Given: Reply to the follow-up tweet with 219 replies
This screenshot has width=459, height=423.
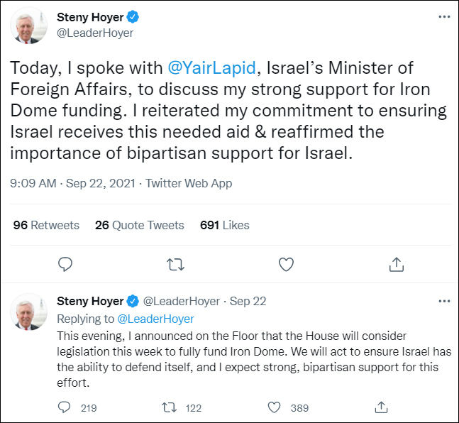Looking at the screenshot, I should [x=65, y=407].
